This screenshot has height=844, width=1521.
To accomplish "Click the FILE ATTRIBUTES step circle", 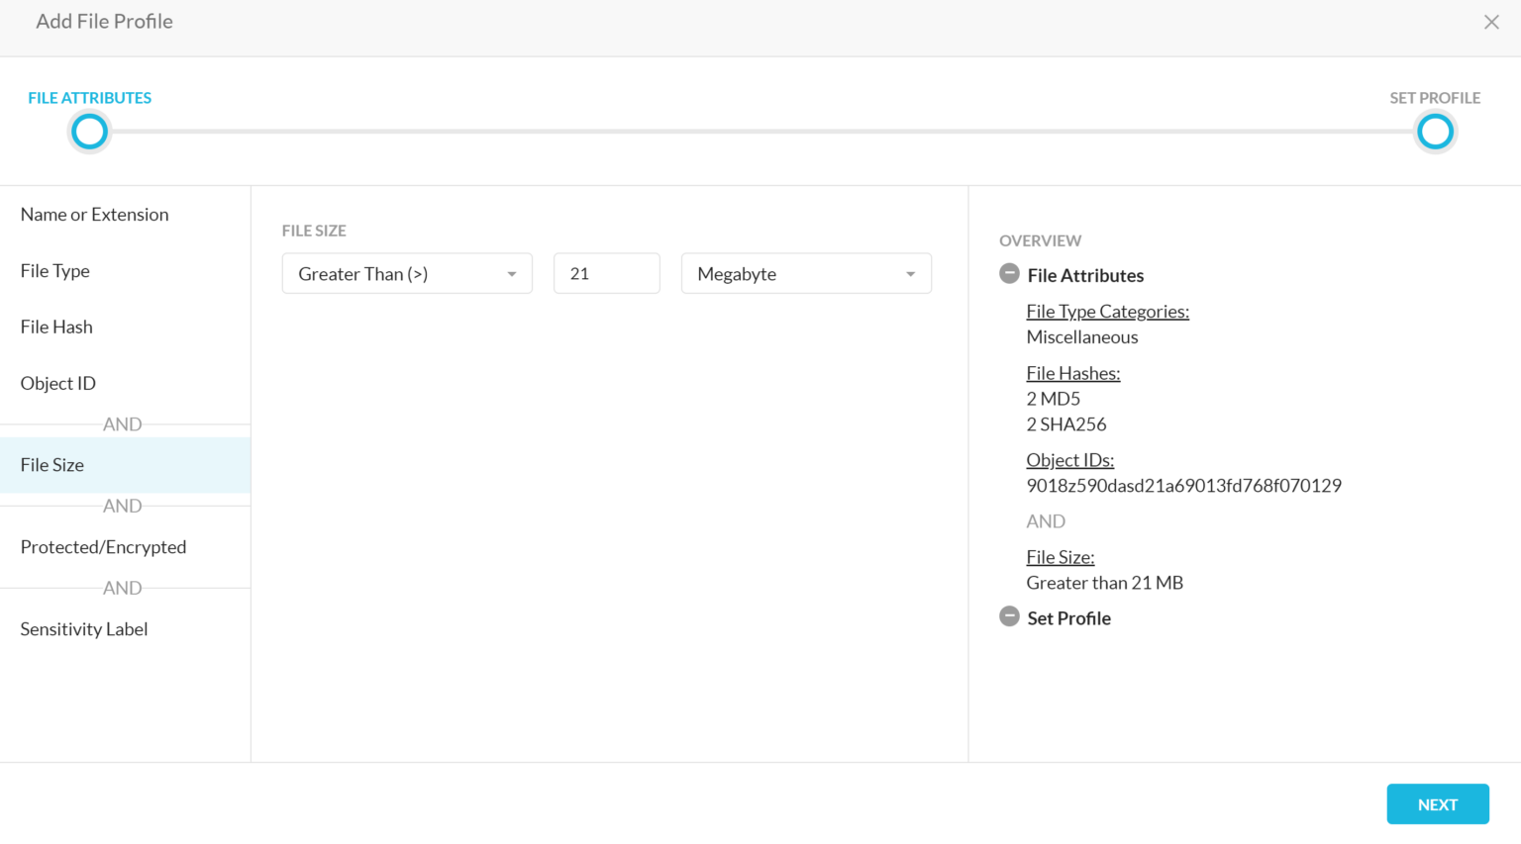I will [89, 131].
